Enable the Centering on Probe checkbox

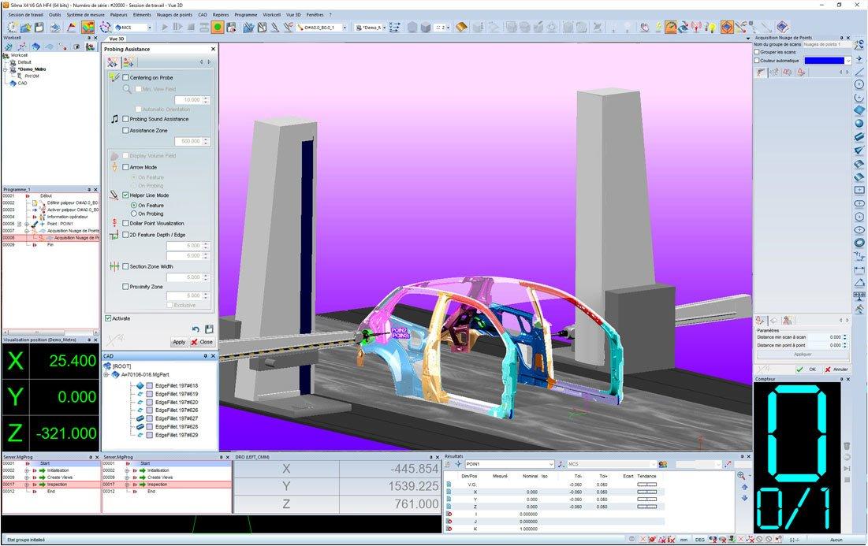125,77
